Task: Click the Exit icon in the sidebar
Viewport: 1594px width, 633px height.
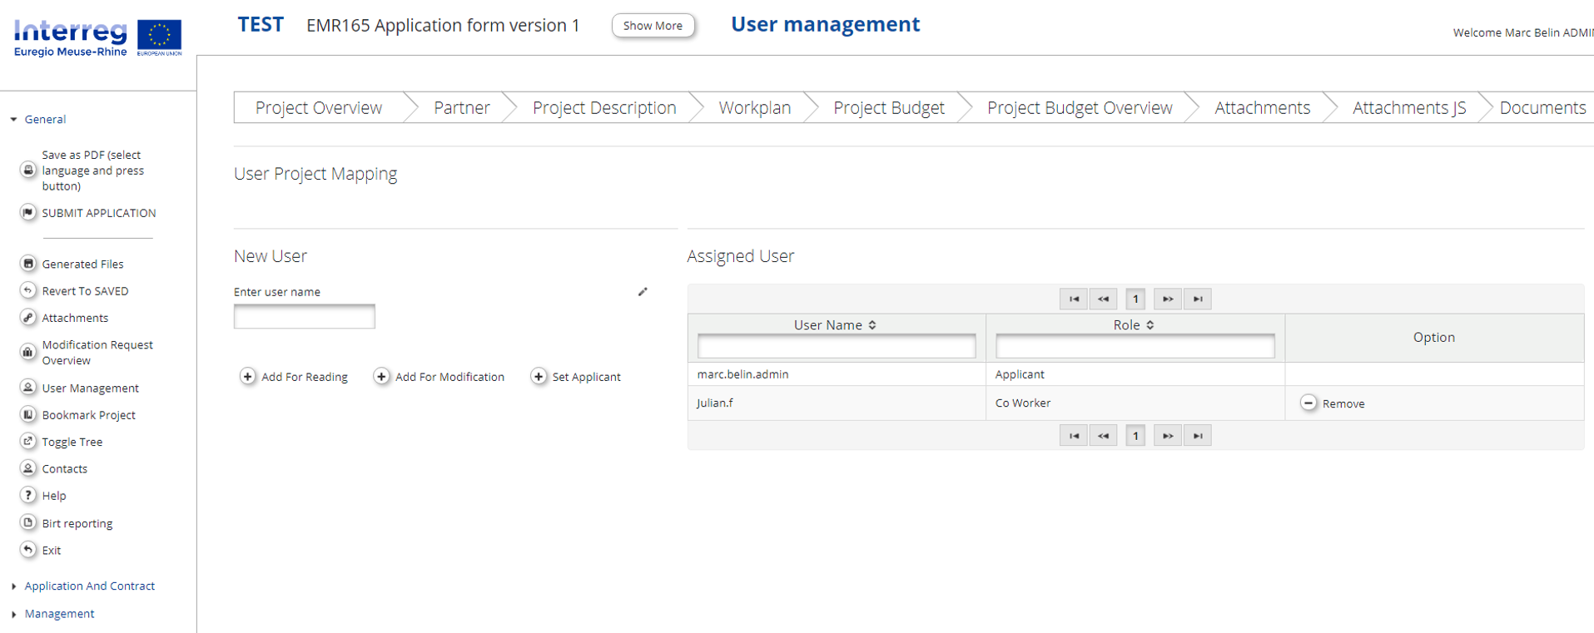Action: coord(28,550)
